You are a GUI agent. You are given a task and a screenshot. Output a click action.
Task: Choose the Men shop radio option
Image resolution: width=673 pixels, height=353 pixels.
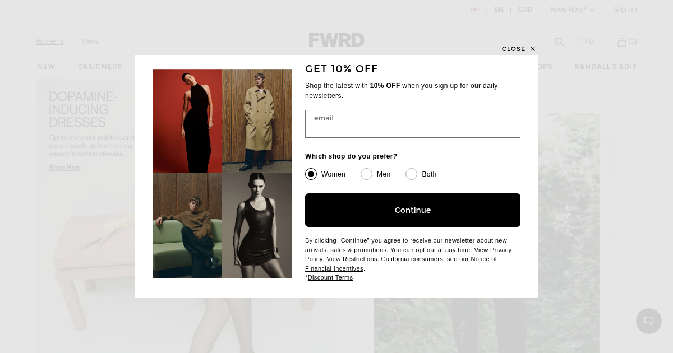click(366, 174)
